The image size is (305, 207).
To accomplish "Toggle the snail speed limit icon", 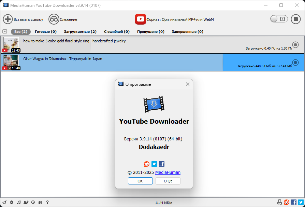I will pos(26,202).
